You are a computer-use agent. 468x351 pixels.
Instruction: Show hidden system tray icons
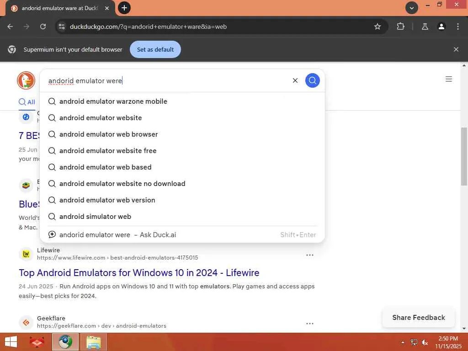pos(403,342)
